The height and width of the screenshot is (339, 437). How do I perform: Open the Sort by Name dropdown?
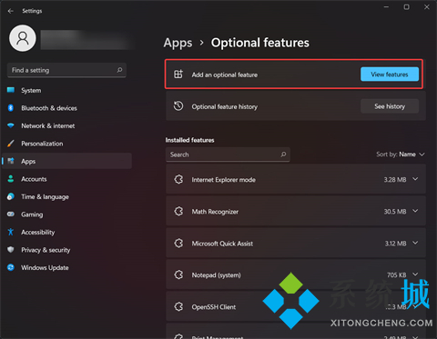click(x=401, y=155)
